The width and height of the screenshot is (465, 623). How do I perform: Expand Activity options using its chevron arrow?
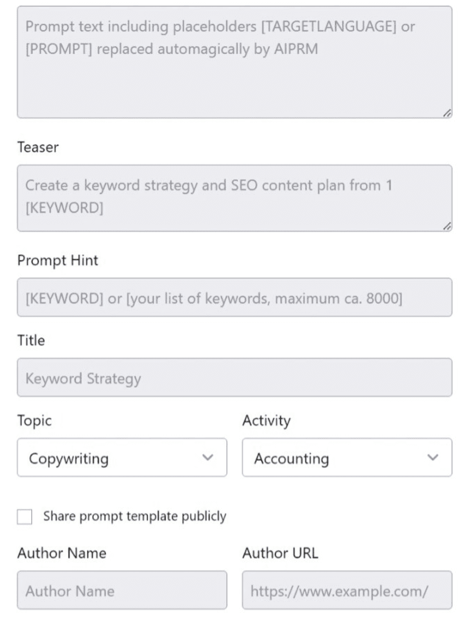tap(433, 458)
